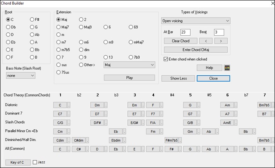Uncheck Enter chord when clicked
The height and width of the screenshot is (168, 275).
click(x=166, y=59)
